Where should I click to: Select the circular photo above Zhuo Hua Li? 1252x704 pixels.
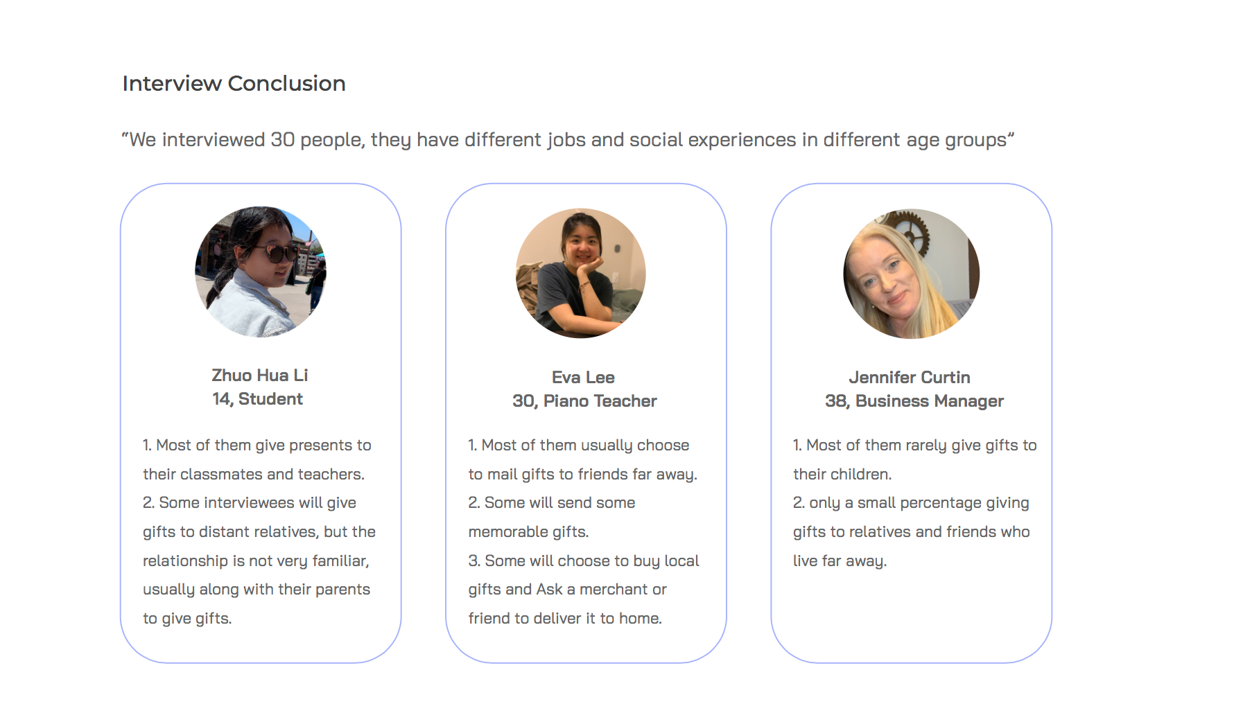(x=261, y=272)
